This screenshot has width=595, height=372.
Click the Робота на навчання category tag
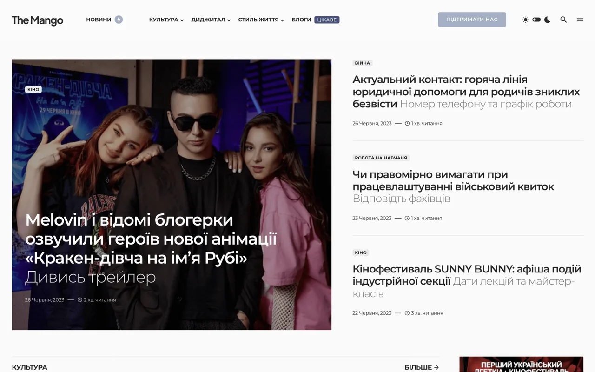[381, 158]
